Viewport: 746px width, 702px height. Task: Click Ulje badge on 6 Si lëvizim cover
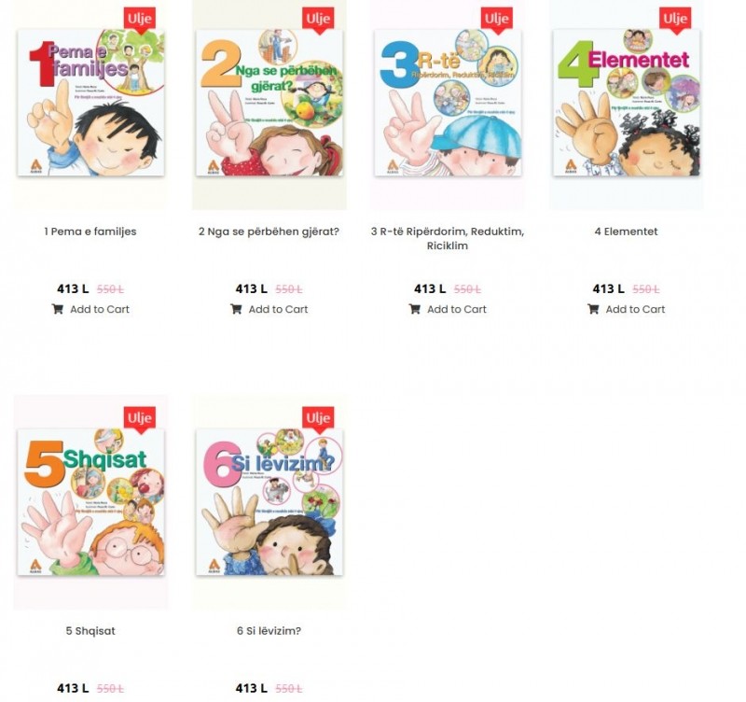coord(318,419)
